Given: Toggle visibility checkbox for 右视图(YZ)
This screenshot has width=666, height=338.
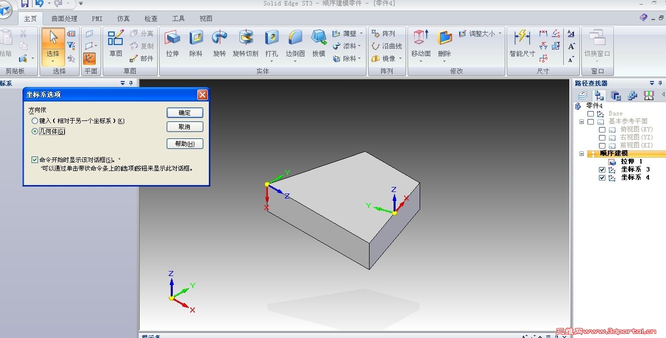Looking at the screenshot, I should coord(602,137).
